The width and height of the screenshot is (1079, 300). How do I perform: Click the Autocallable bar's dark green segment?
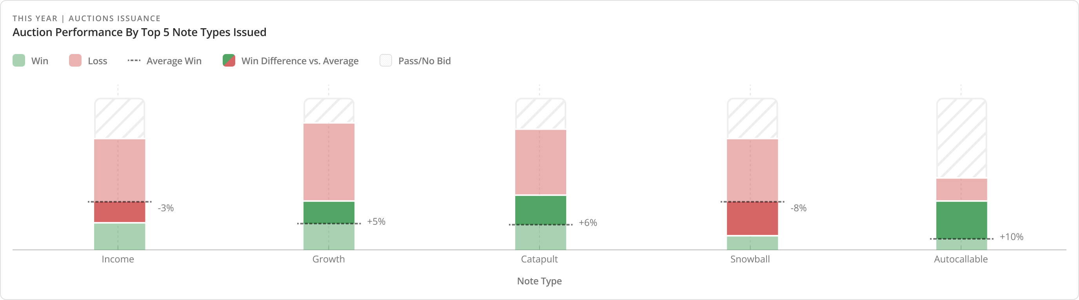tap(962, 220)
